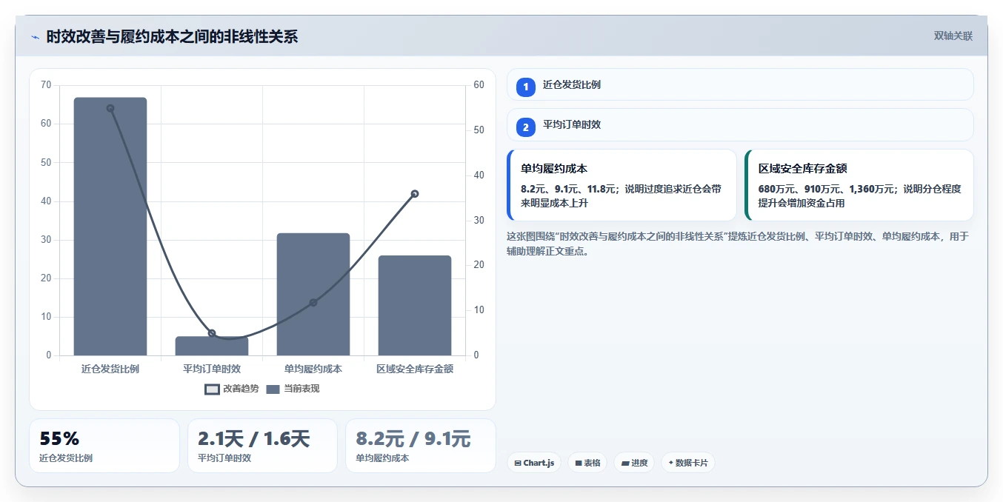The height and width of the screenshot is (502, 1003).
Task: Click the lightning icon beside the title
Action: 35,37
